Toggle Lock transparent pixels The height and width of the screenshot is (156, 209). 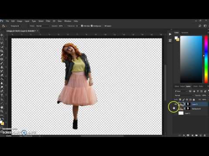(x=180, y=100)
